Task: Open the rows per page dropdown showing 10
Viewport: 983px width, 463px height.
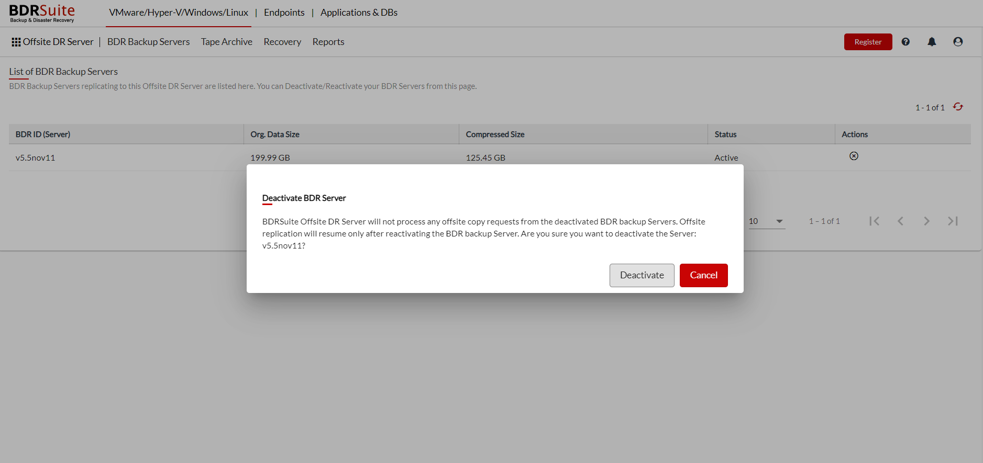Action: 766,221
